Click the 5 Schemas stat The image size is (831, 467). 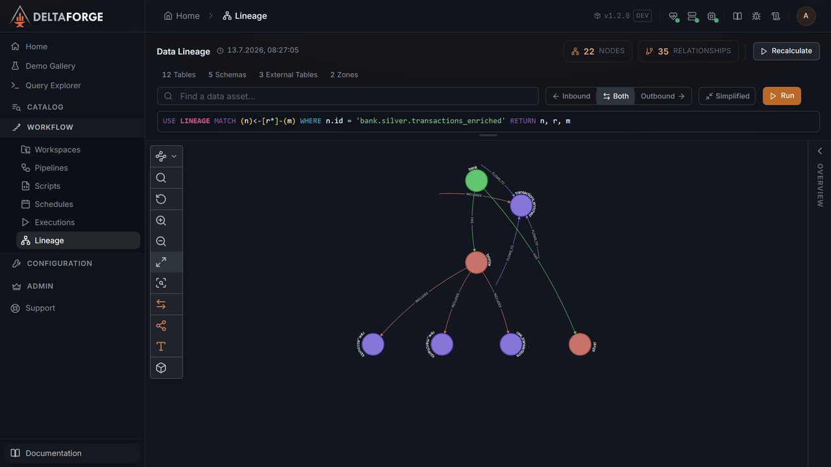coord(227,75)
